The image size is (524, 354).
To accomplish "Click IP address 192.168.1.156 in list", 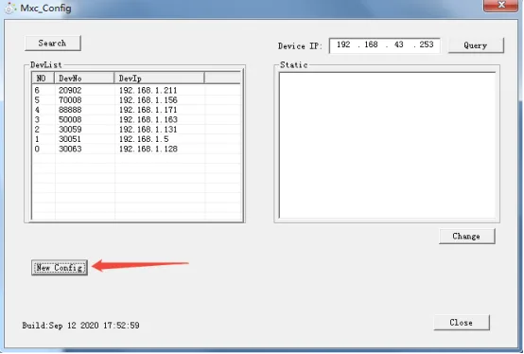I will [148, 100].
